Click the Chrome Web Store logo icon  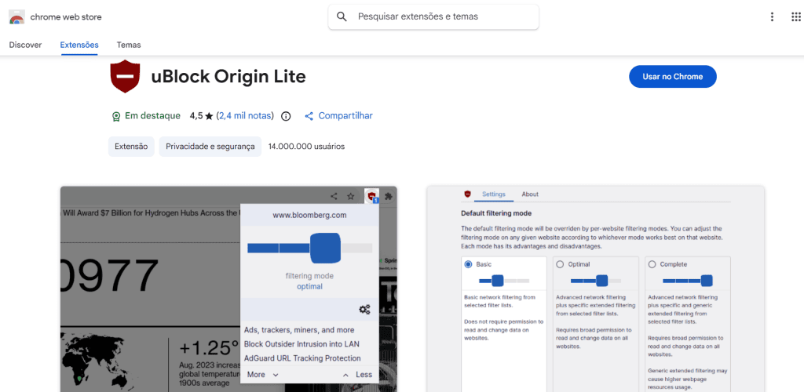[17, 17]
